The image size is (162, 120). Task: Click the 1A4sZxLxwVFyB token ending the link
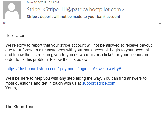coord(106,69)
